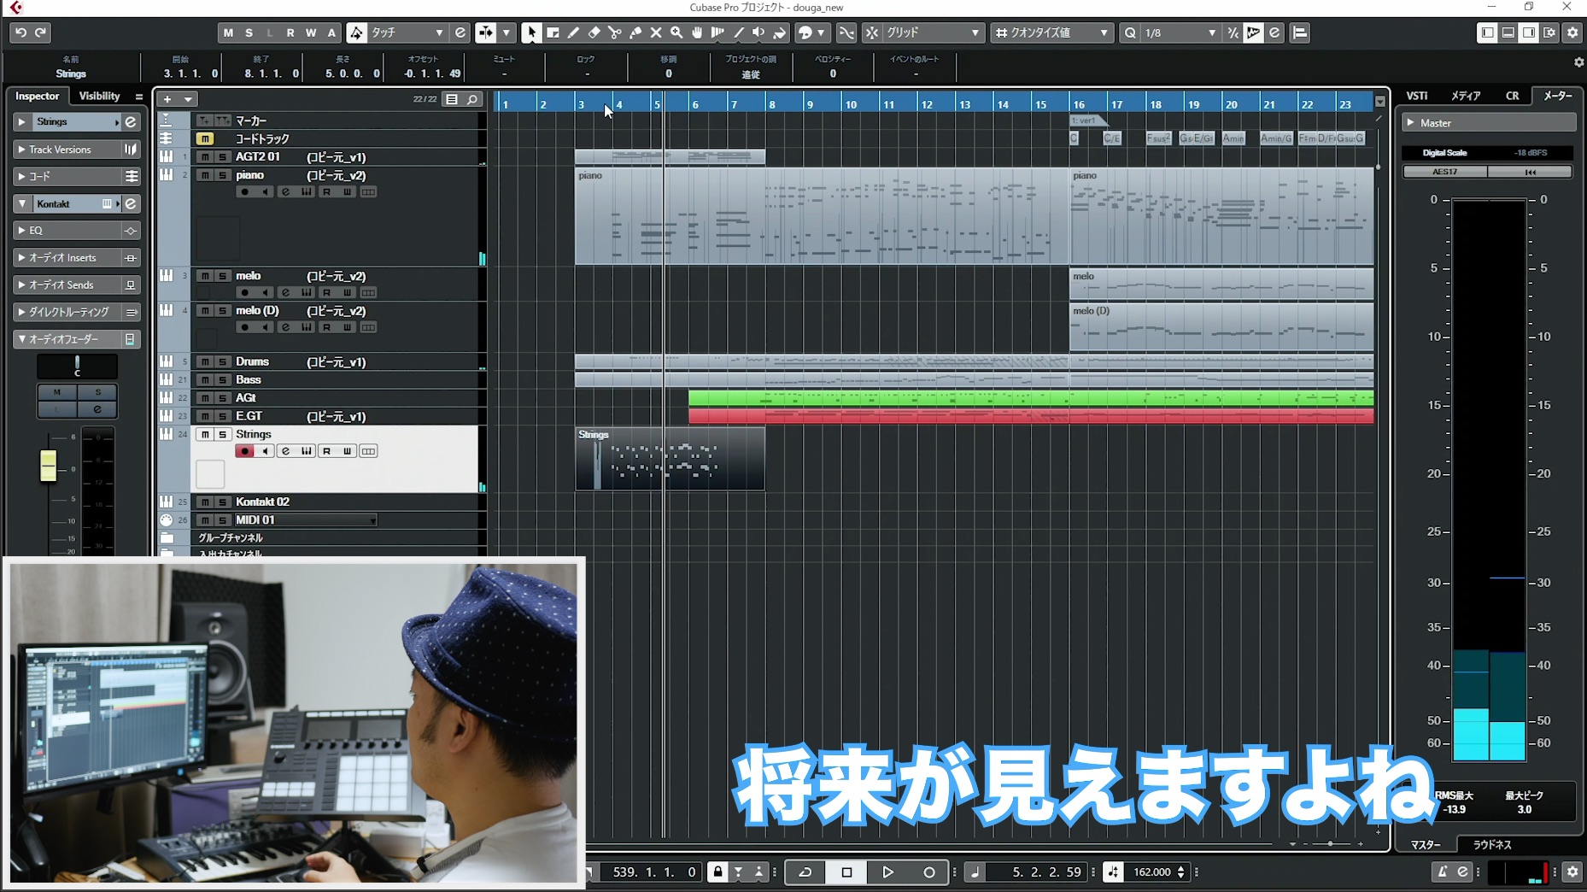Screen dimensions: 1587x892
Task: Toggle the global Mute M state button
Action: 228,32
